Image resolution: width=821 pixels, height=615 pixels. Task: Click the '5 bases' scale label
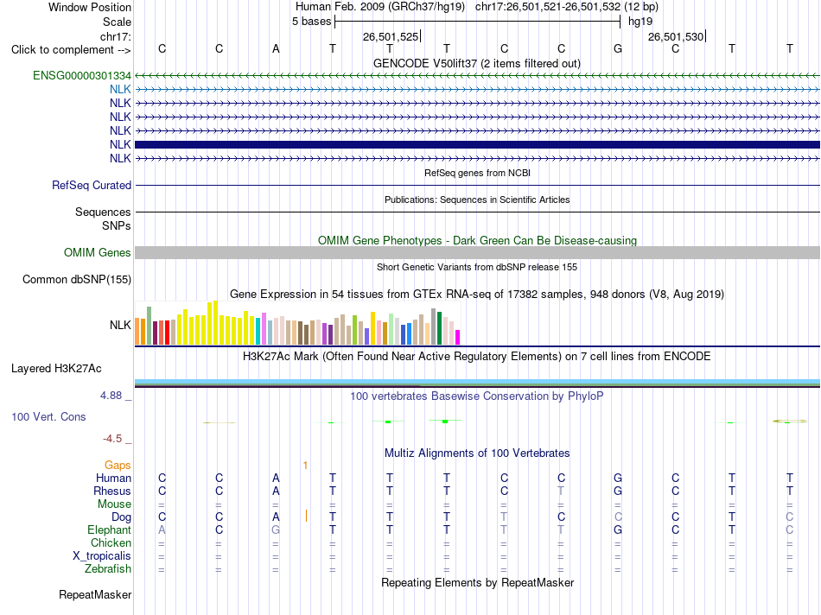click(311, 22)
